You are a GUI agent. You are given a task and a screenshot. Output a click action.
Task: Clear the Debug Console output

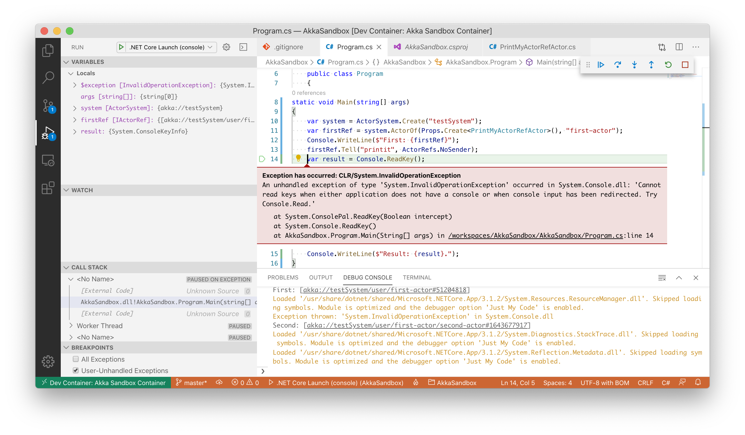(x=662, y=278)
